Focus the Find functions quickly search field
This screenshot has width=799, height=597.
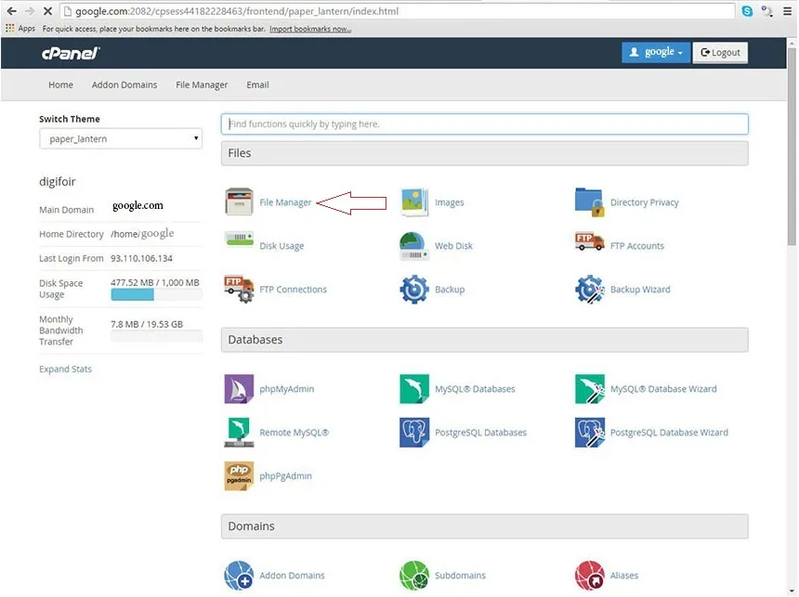pyautogui.click(x=485, y=123)
